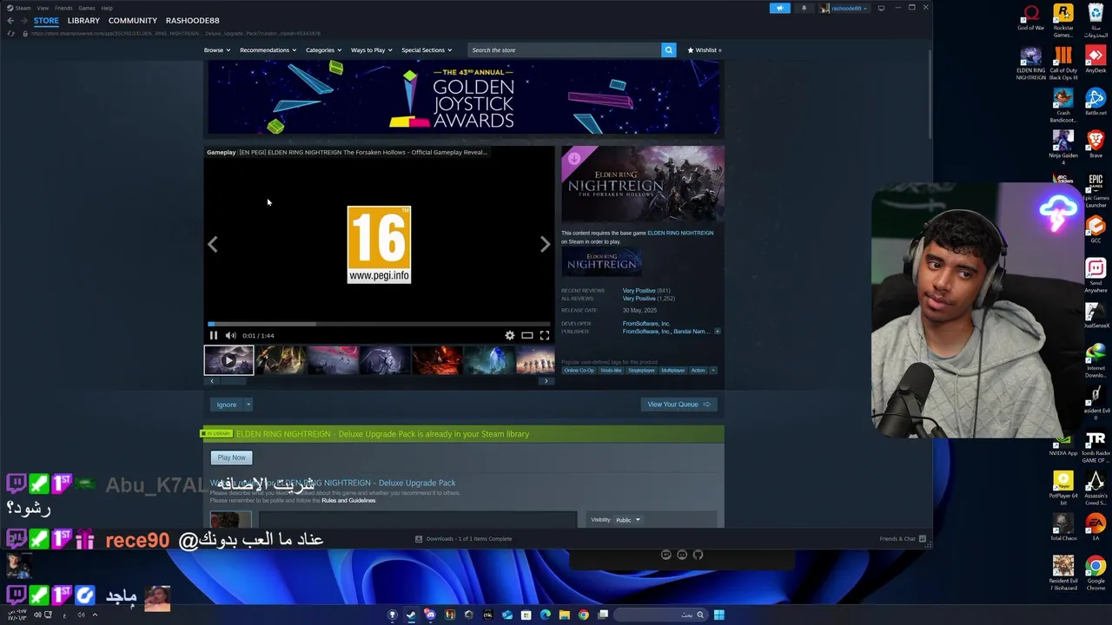Pause the gameplay trailer video
The image size is (1112, 625).
point(213,335)
